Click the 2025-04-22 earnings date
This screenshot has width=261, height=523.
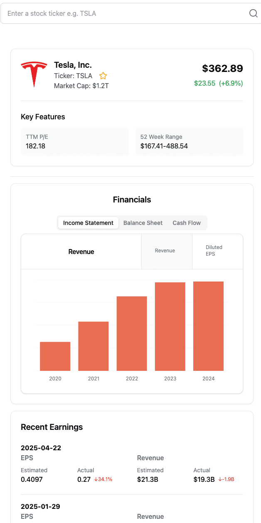point(41,448)
